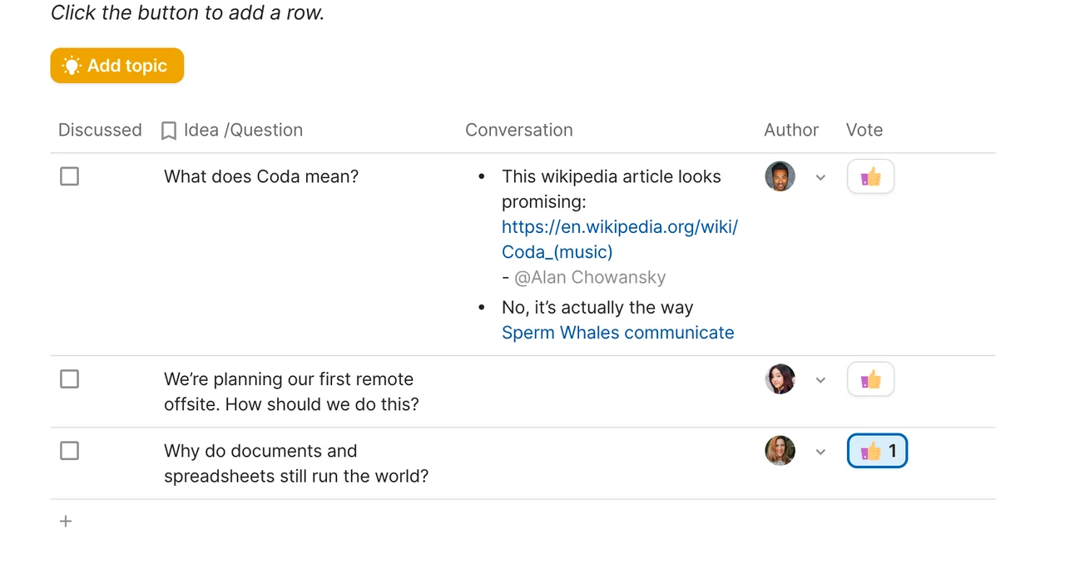This screenshot has width=1065, height=569.
Task: Expand author dropdown on Coda meaning row
Action: [x=820, y=177]
